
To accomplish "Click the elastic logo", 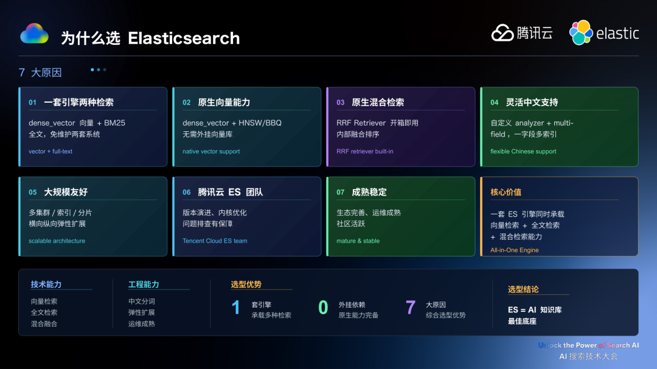I will tap(604, 33).
